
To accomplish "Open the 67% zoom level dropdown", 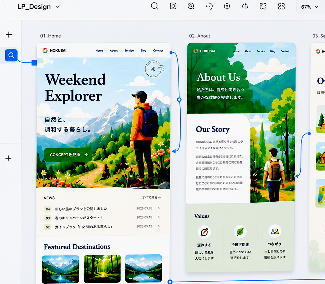I will pos(309,7).
